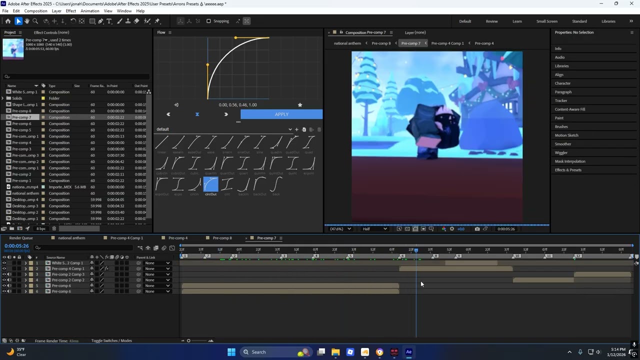Save the current curve with the star icon
The height and width of the screenshot is (360, 640).
point(300,105)
